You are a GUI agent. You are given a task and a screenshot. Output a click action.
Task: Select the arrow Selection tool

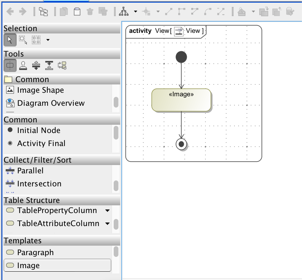10,40
